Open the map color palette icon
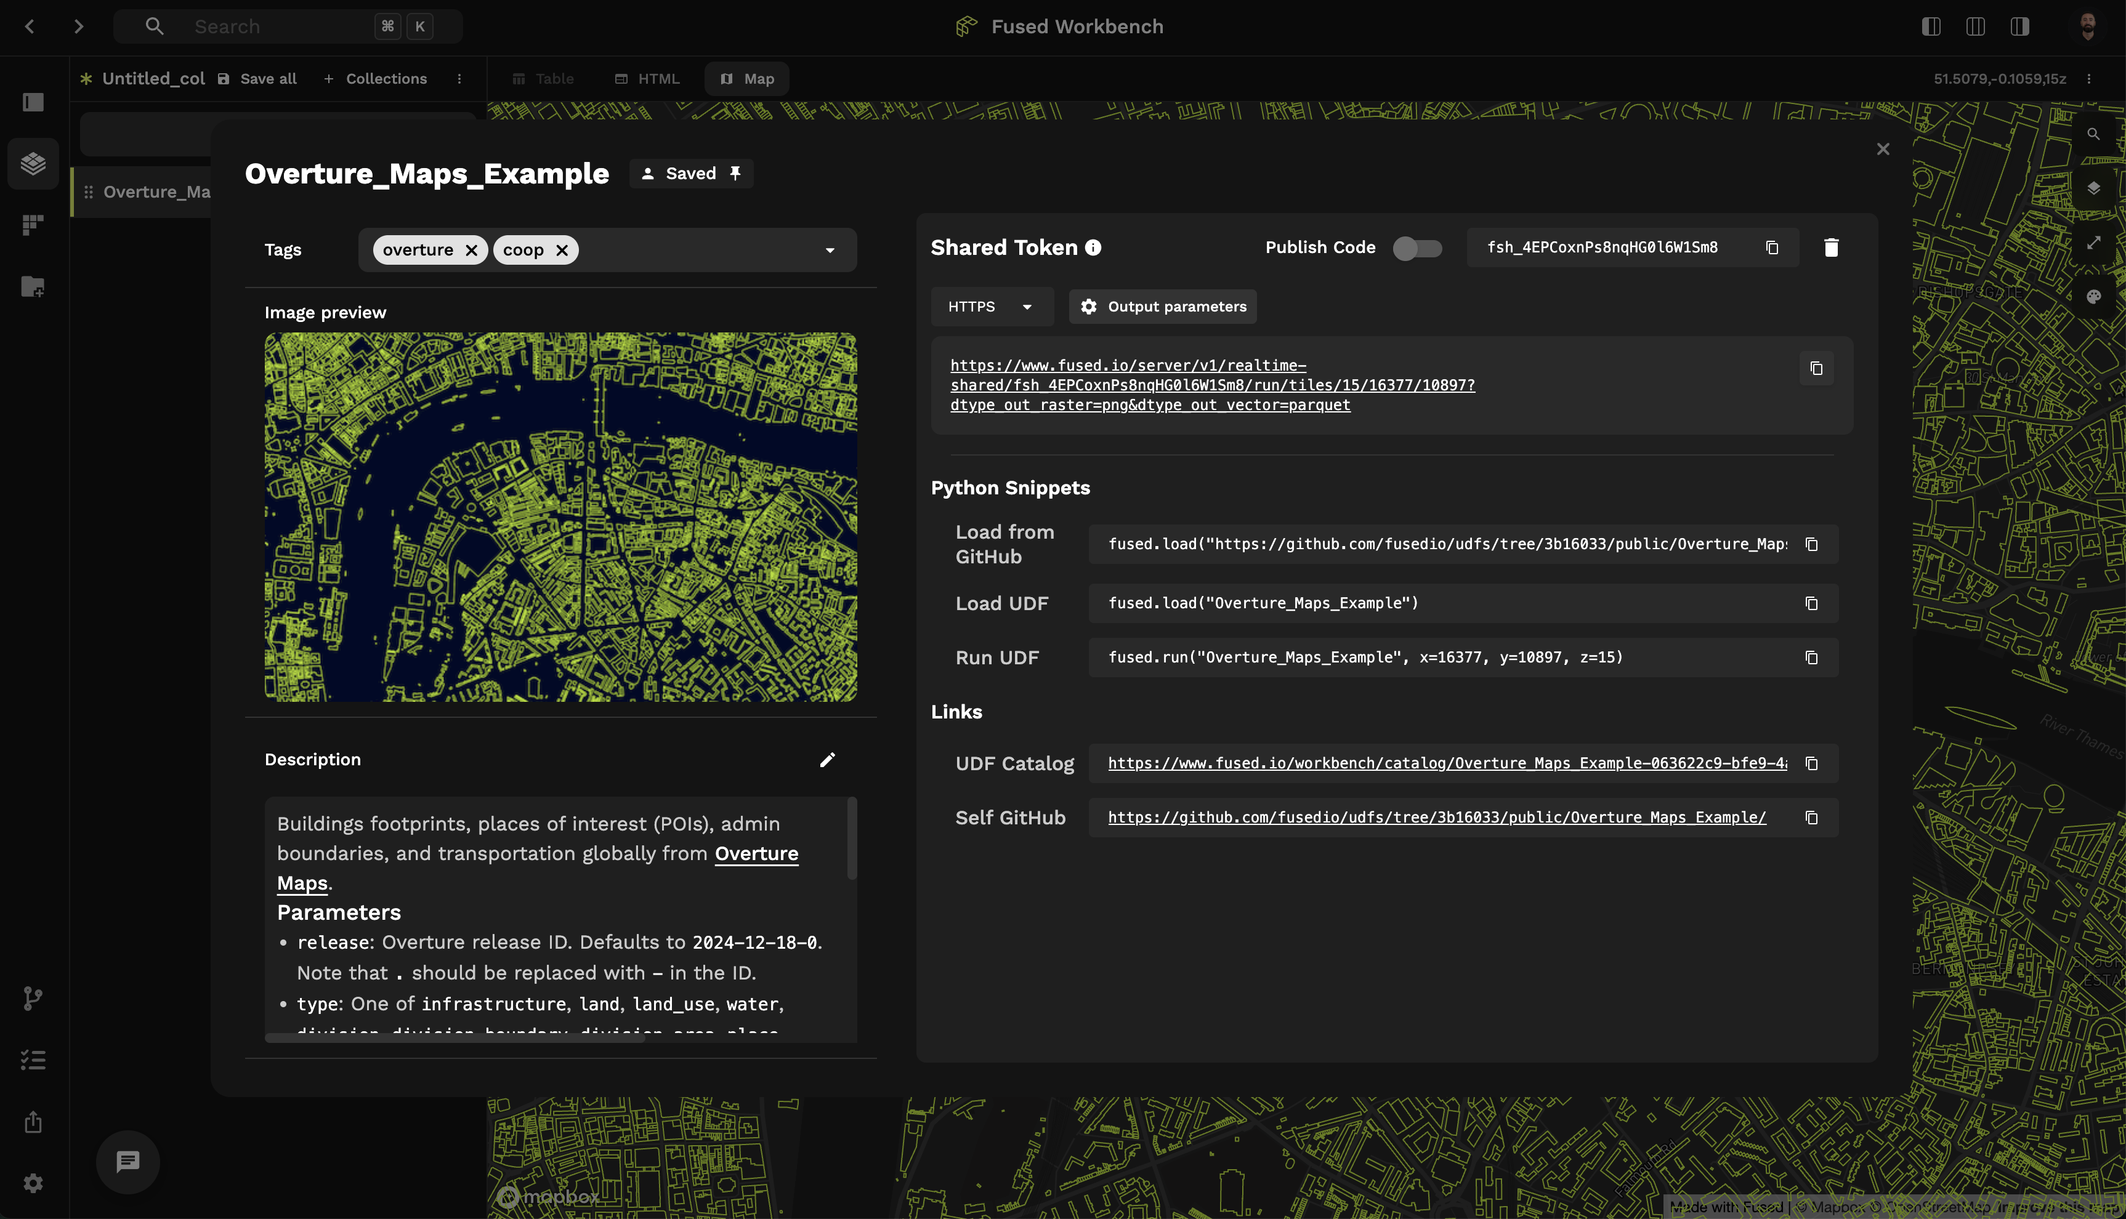Screen dimensions: 2126x1219 pos(2093,297)
